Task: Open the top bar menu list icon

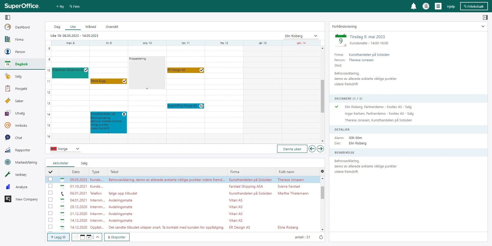Action: pos(438,6)
